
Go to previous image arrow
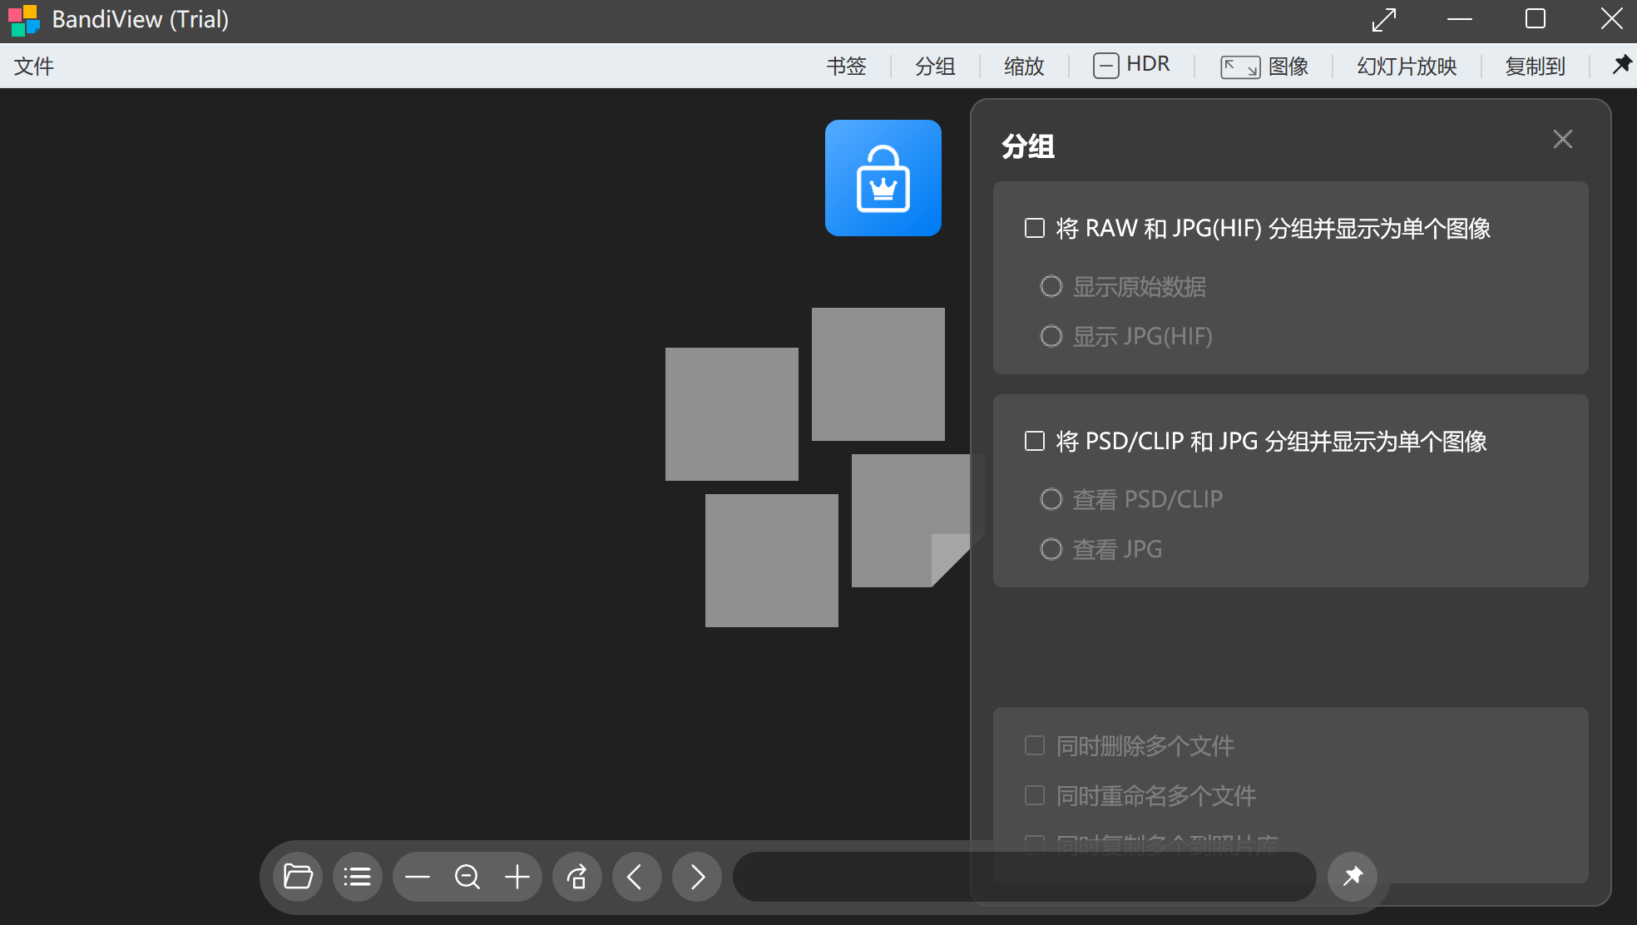(x=637, y=877)
